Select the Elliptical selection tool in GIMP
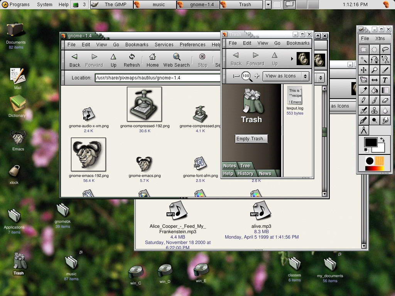Image resolution: width=395 pixels, height=296 pixels. pos(374,50)
